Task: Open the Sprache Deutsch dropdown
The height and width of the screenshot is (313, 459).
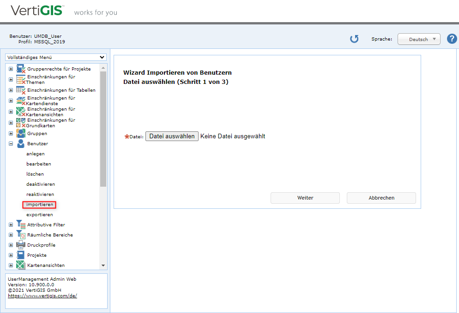Action: pos(419,39)
